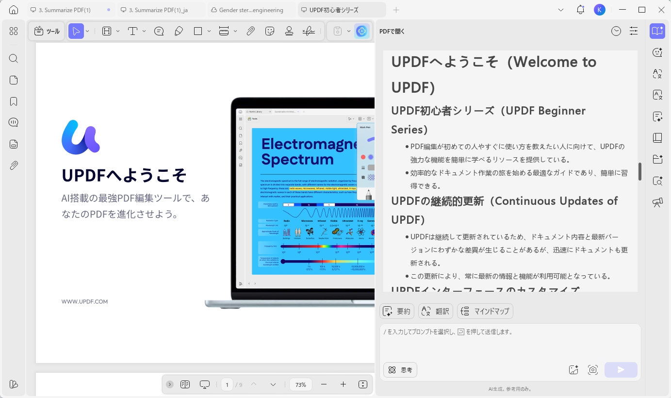This screenshot has width=671, height=398.
Task: Open the search tool in left sidebar
Action: (x=14, y=59)
